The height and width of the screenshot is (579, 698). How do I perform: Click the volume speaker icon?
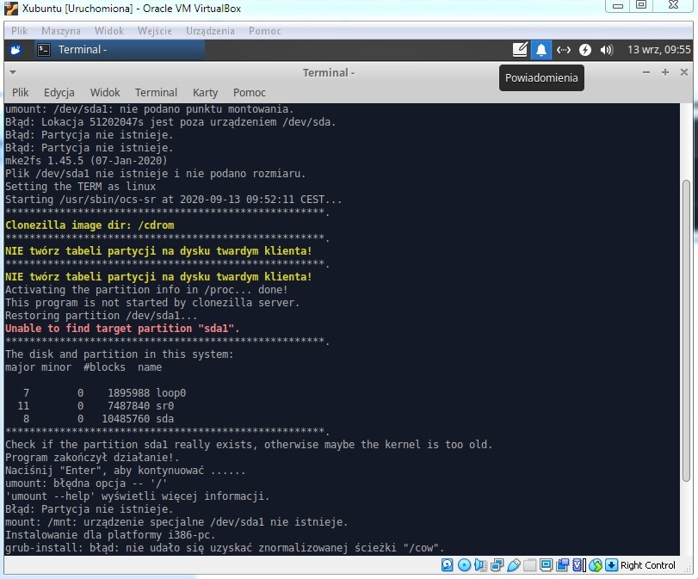(606, 49)
